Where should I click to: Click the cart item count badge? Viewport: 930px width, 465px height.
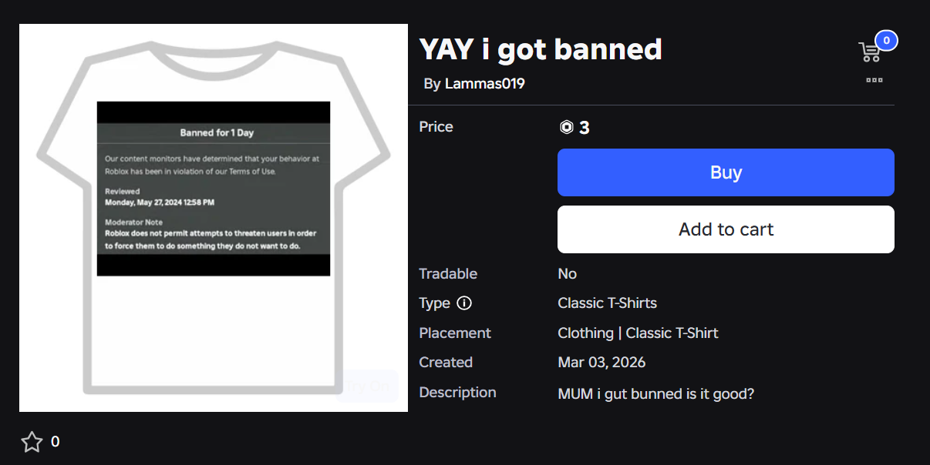886,41
